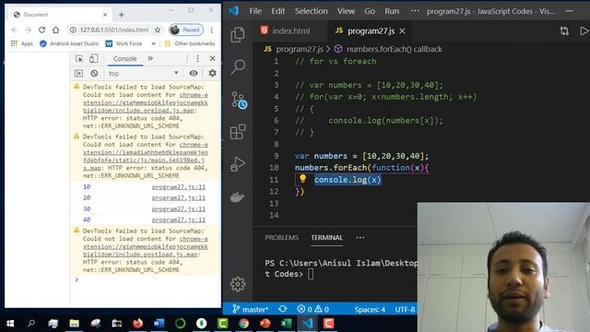Viewport: 590px width, 332px height.
Task: Open the VS Code Search view
Action: (x=238, y=67)
